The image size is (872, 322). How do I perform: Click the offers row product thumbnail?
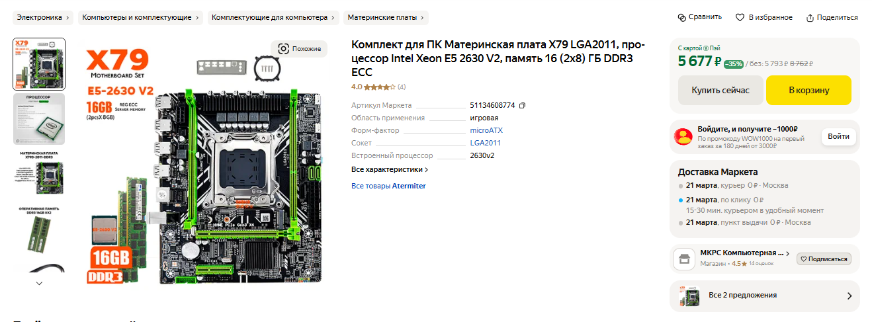coord(690,296)
